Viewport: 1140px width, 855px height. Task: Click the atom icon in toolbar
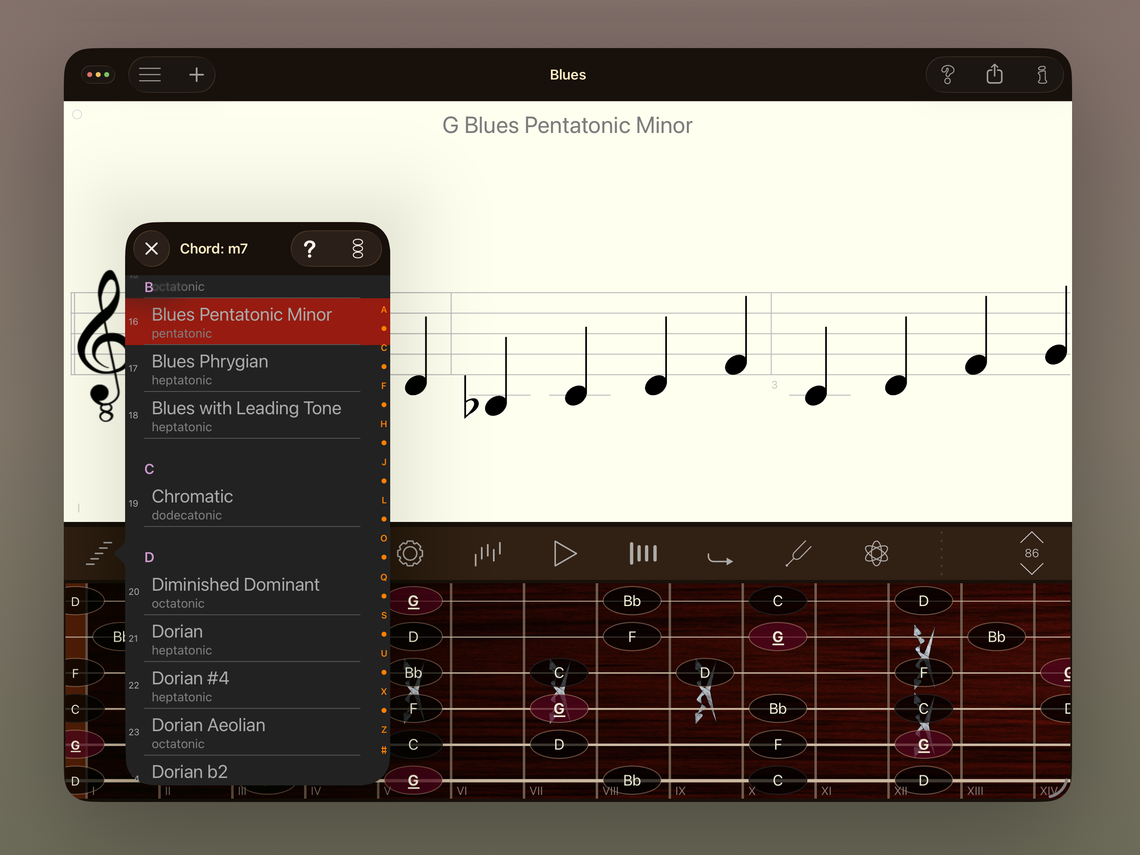[x=876, y=554]
